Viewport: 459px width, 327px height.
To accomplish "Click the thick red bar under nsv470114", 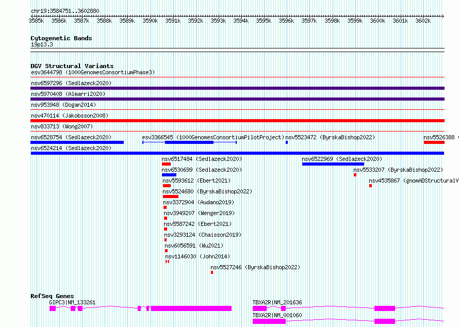I will pos(237,121).
